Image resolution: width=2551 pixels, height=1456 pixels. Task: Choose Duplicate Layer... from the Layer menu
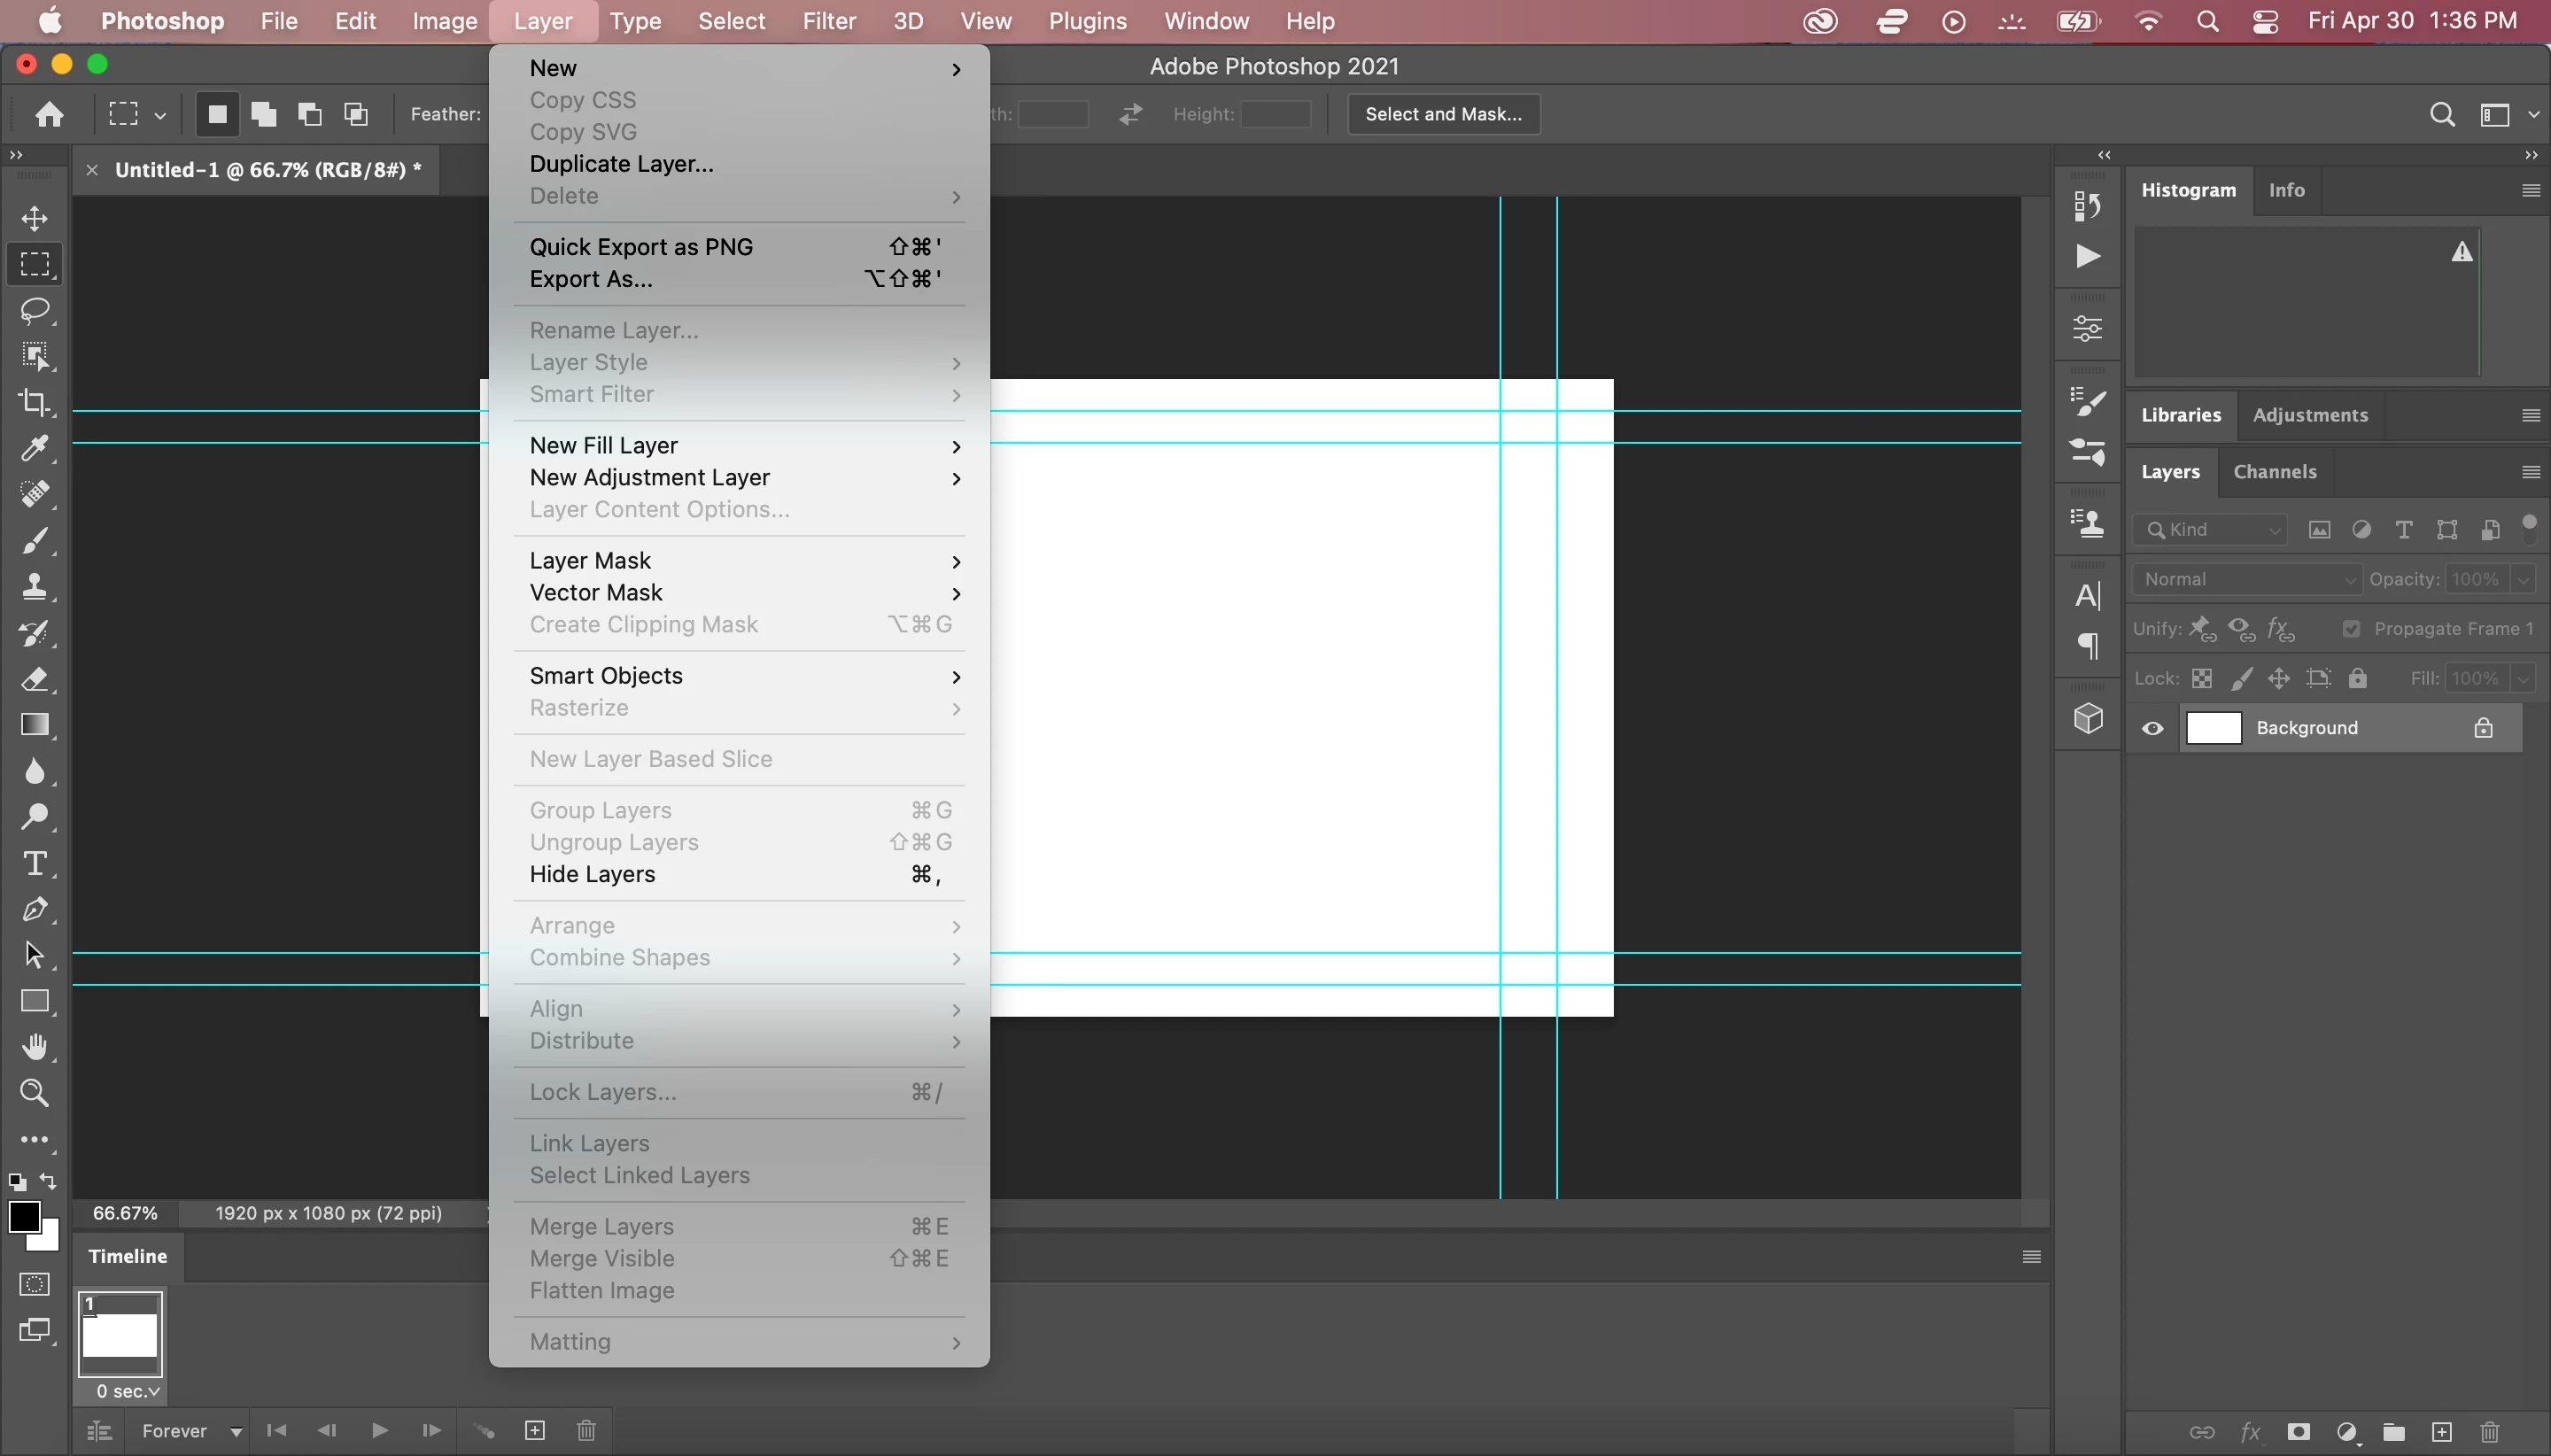coord(621,164)
